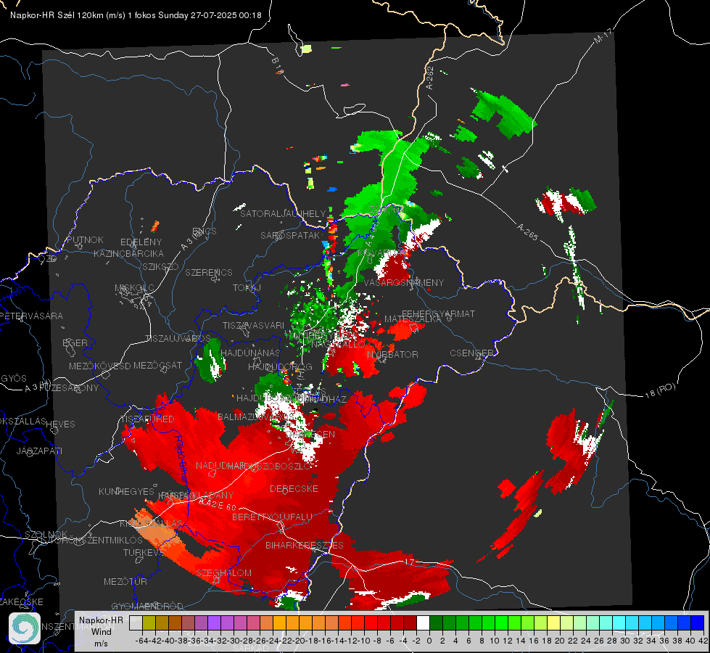Click the 'Napkor-HR Wind m/s' legend label

pos(101,631)
